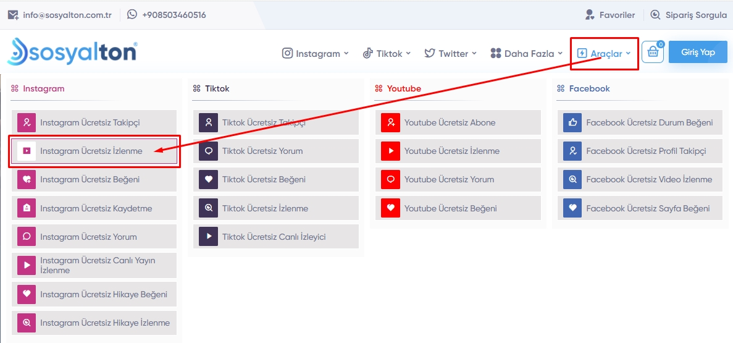Image resolution: width=733 pixels, height=343 pixels.
Task: Click the Youtube Ücretsiz Abone subscriber icon
Action: (x=391, y=122)
